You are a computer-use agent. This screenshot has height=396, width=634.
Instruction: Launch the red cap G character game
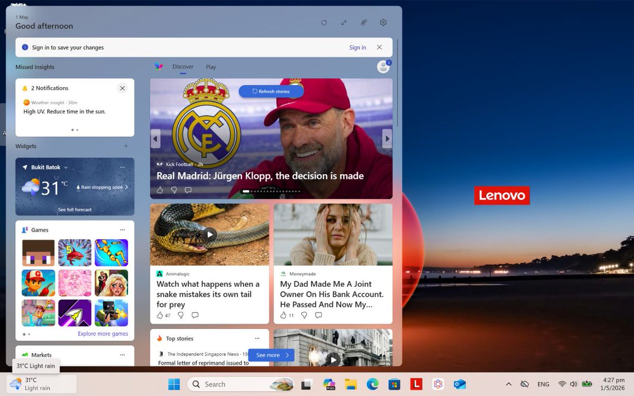point(39,283)
